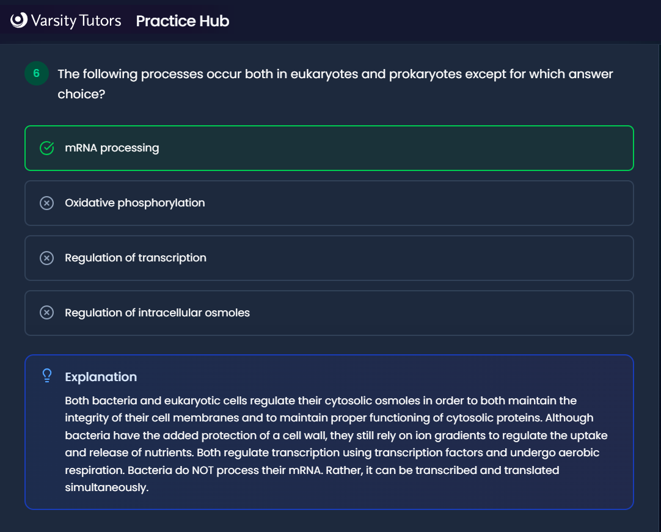Select the Oxidative phosphorylation answer choice
The width and height of the screenshot is (661, 532).
tap(329, 203)
